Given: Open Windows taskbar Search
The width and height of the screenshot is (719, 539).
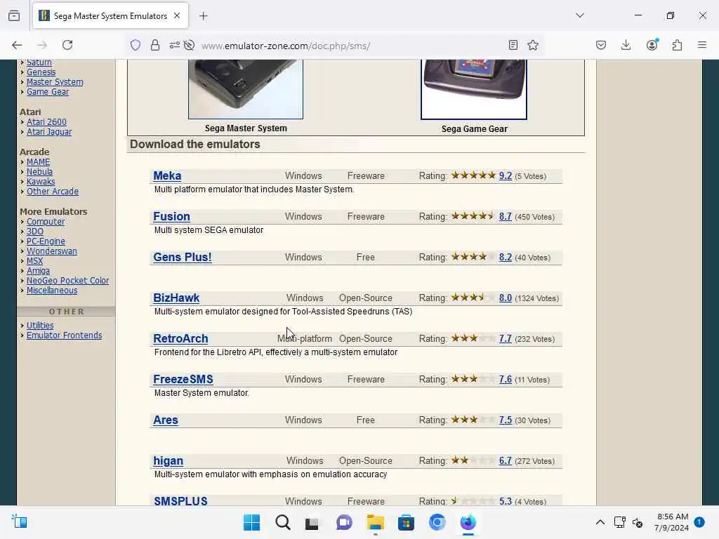Looking at the screenshot, I should point(282,522).
